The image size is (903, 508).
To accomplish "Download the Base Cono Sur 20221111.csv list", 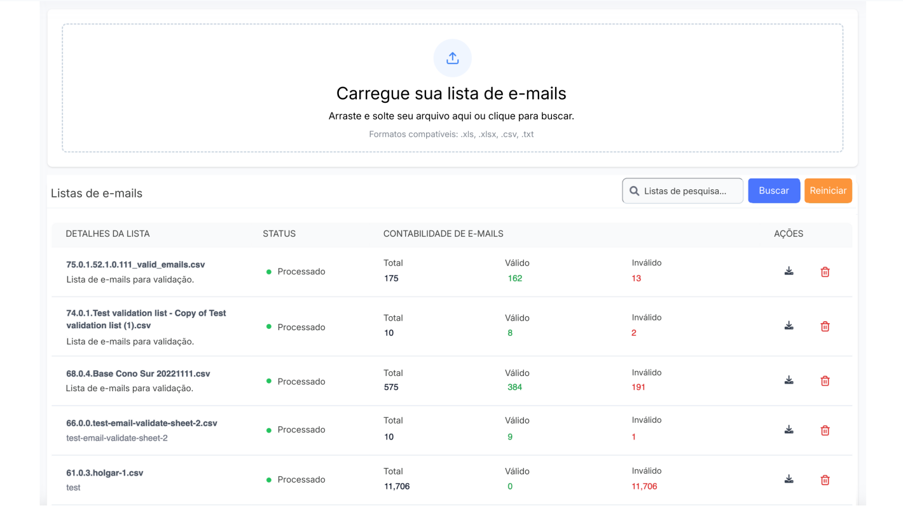I will pyautogui.click(x=789, y=380).
